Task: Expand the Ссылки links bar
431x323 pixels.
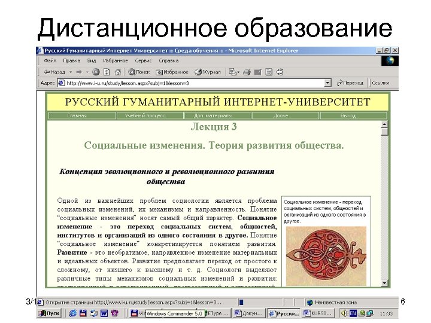Action: click(381, 83)
